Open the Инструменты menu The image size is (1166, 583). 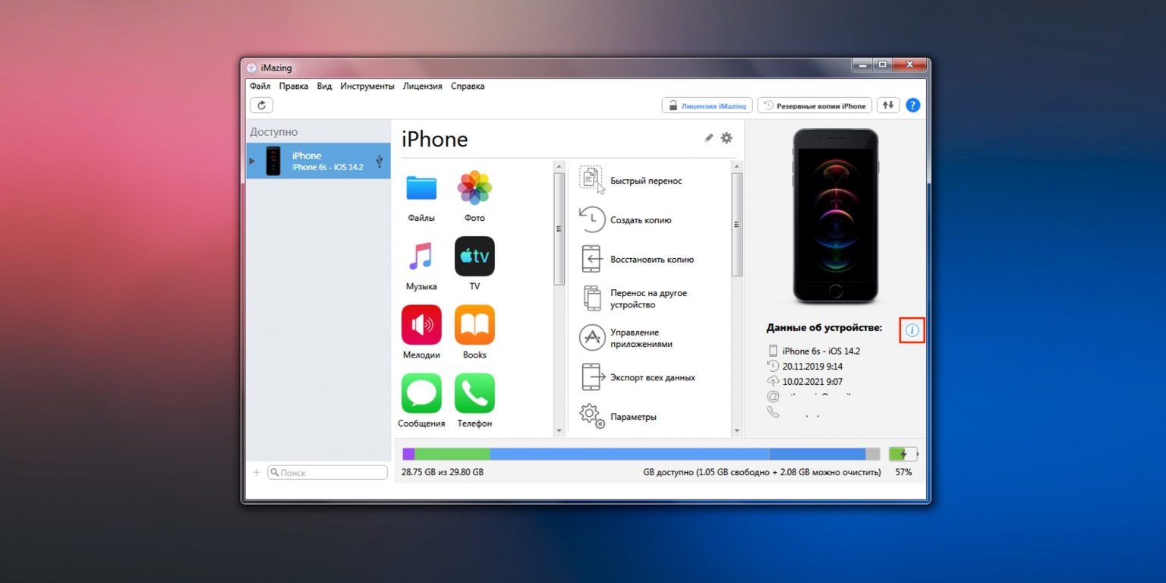(367, 87)
